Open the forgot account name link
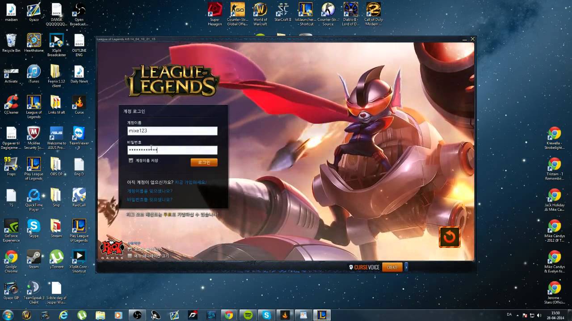This screenshot has height=321, width=572. pos(150,191)
